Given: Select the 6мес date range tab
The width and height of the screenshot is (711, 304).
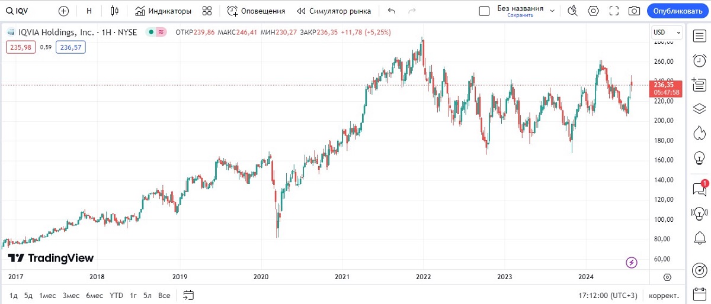Looking at the screenshot, I should point(94,295).
